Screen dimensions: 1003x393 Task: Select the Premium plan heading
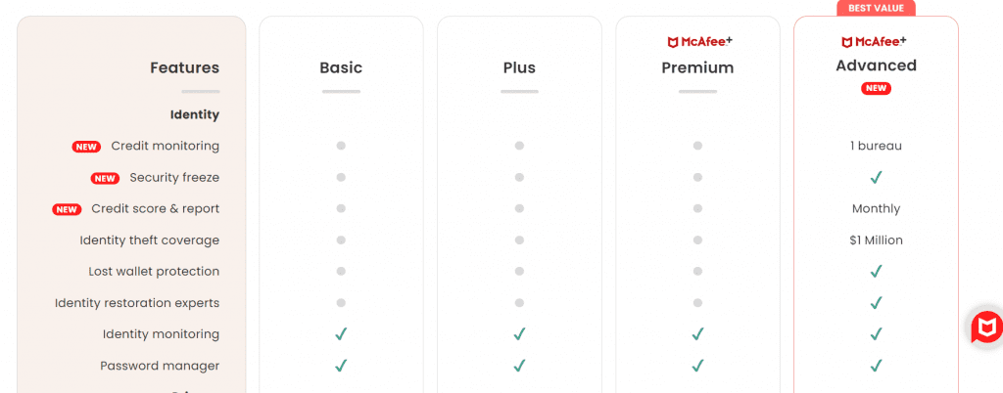697,67
